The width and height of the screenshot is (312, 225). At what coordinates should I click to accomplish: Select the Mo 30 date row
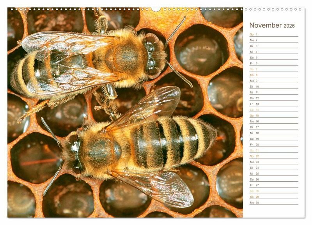pos(273,202)
